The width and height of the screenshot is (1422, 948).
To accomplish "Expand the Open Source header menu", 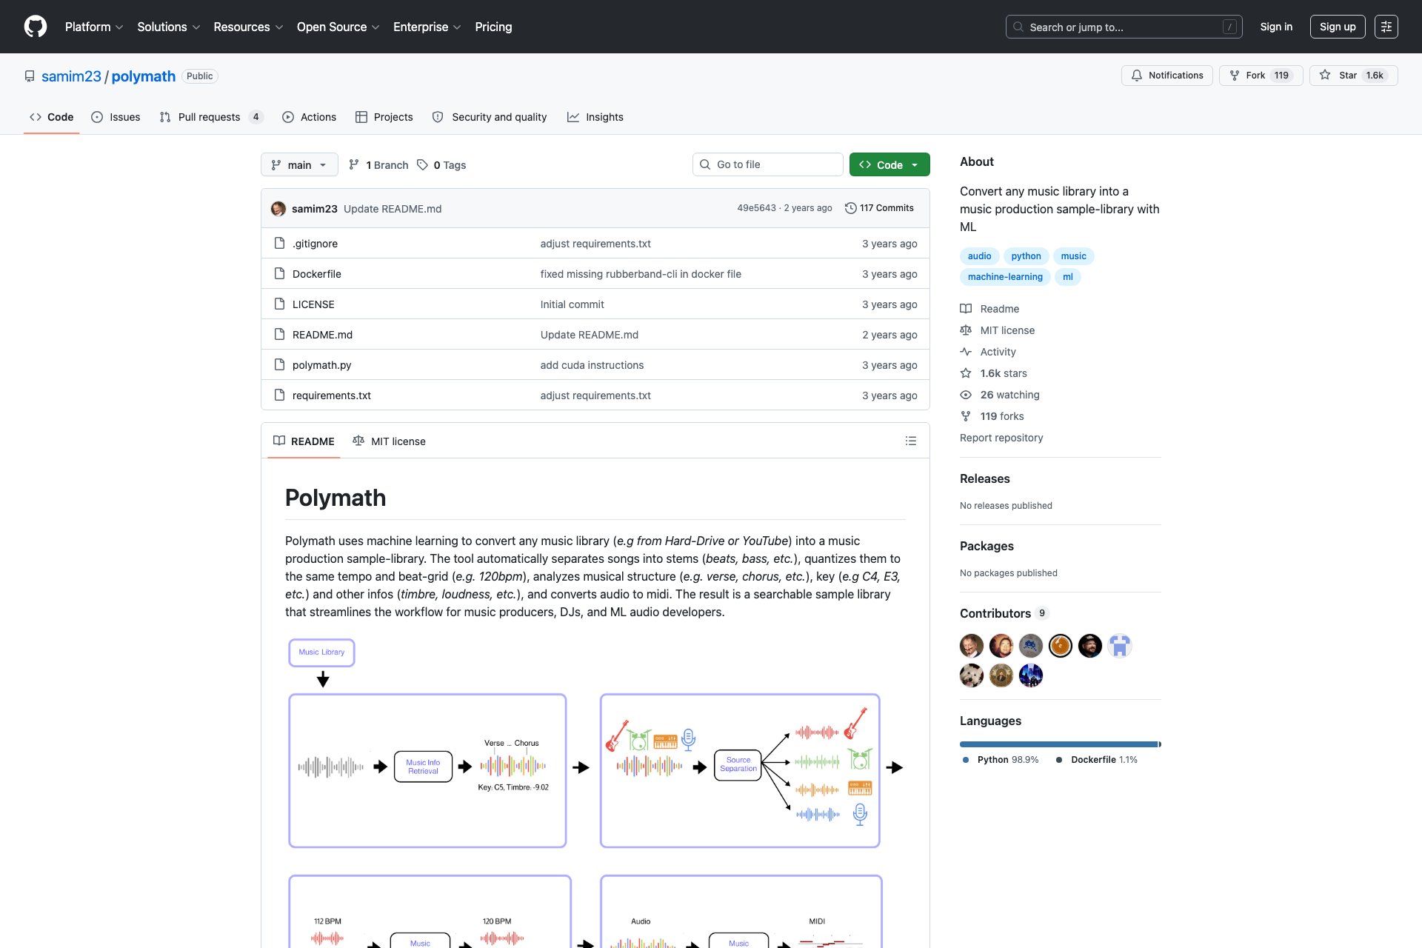I will point(338,27).
